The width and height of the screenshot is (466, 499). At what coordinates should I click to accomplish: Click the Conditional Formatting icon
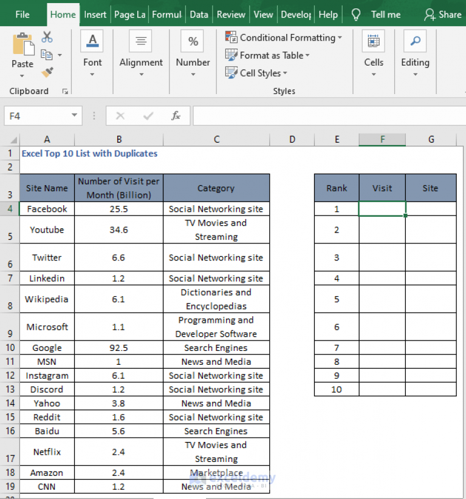[x=231, y=37]
